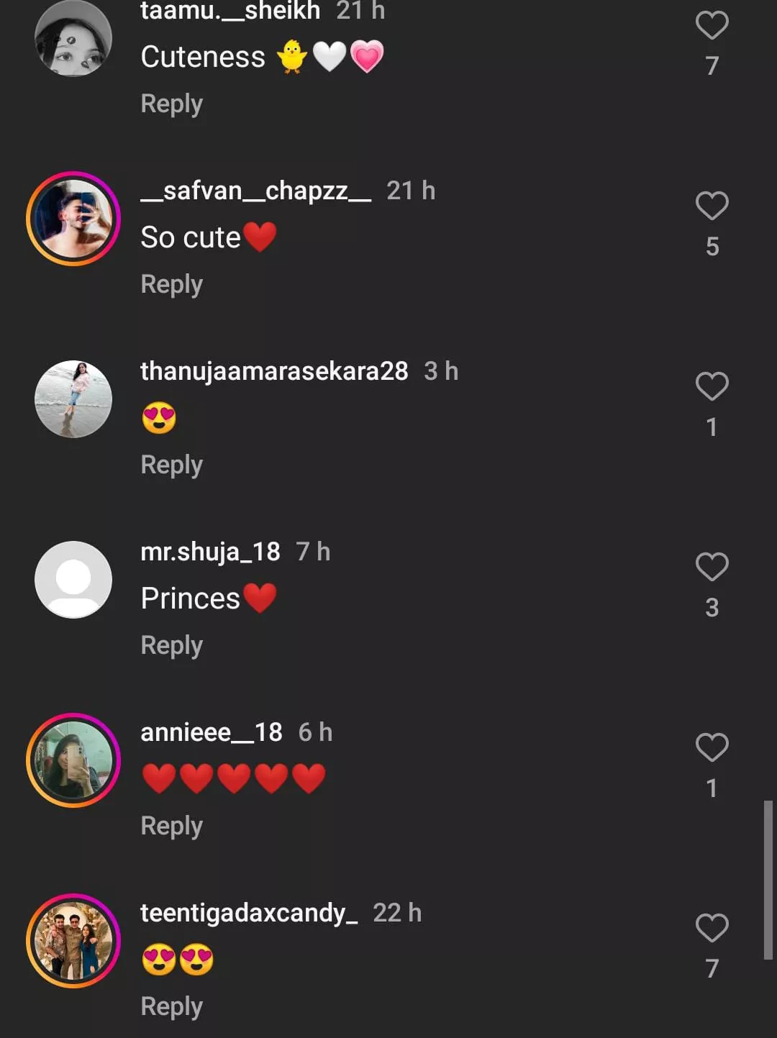Image resolution: width=777 pixels, height=1038 pixels.
Task: View annieee__18's story via profile picture
Action: 73,760
